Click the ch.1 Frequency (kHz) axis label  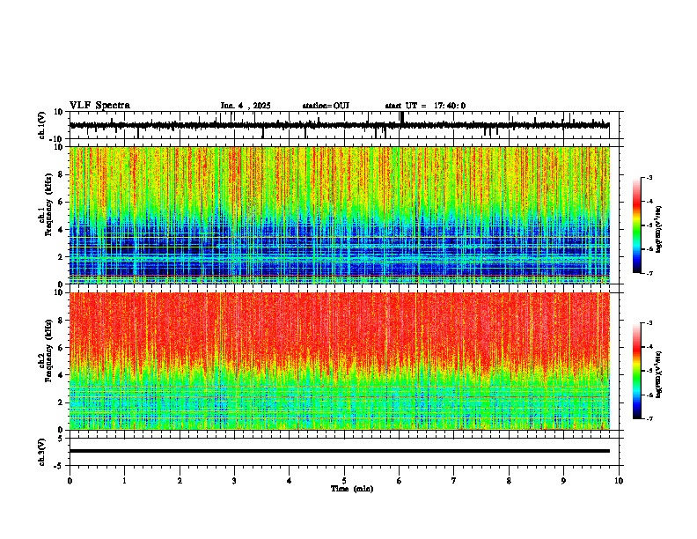click(46, 204)
